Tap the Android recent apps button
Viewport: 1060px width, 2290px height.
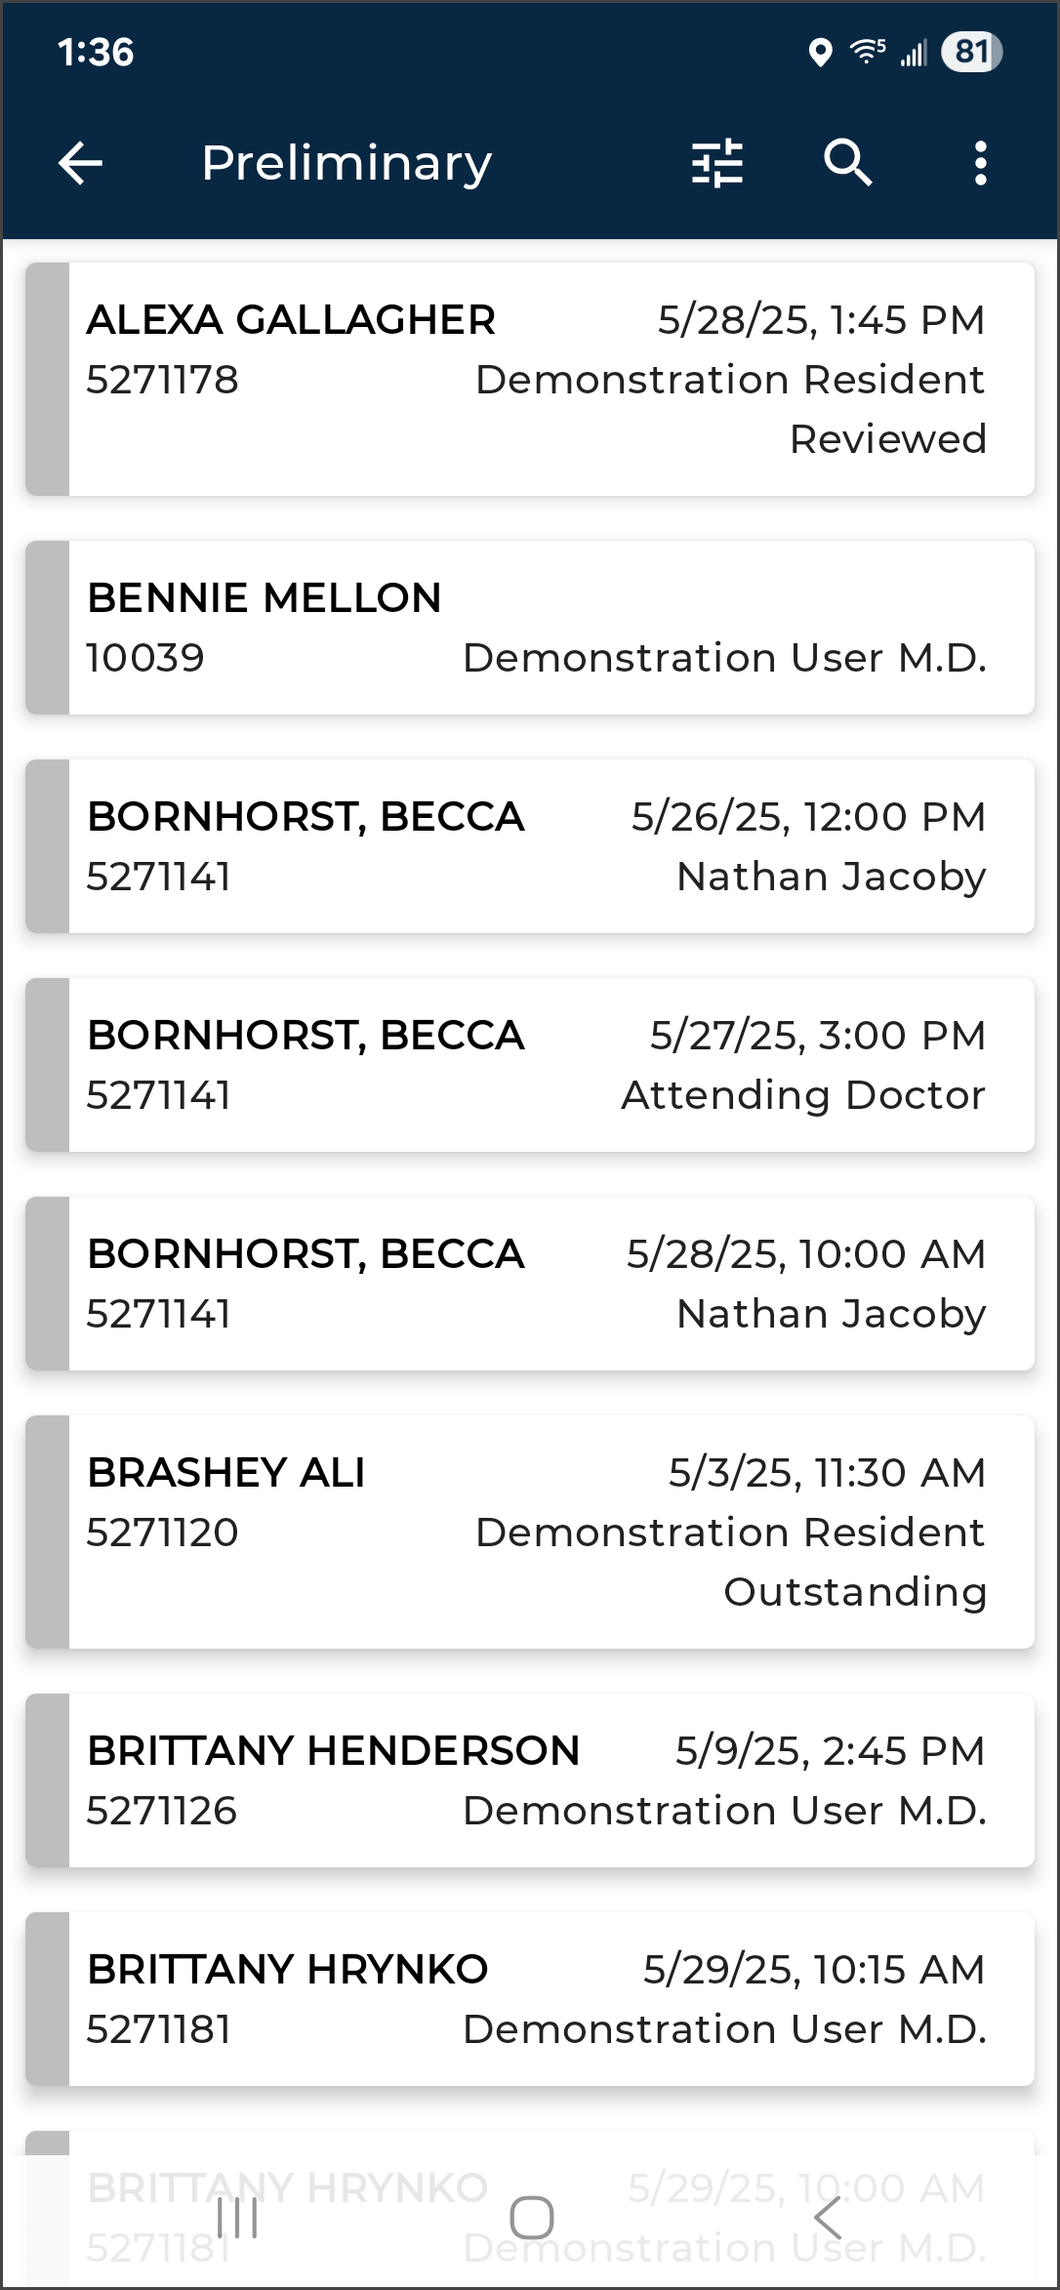tap(237, 2218)
